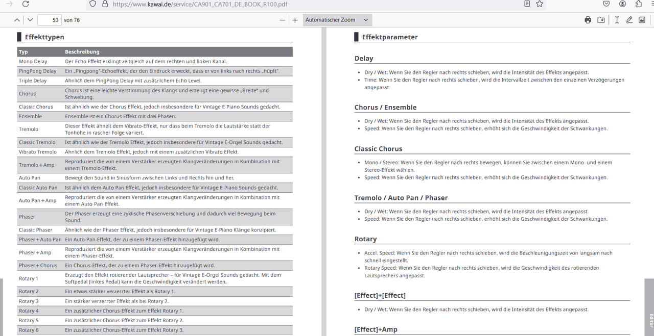Screen dimensions: 654x336
Task: Select the text annotation tool
Action: click(617, 20)
